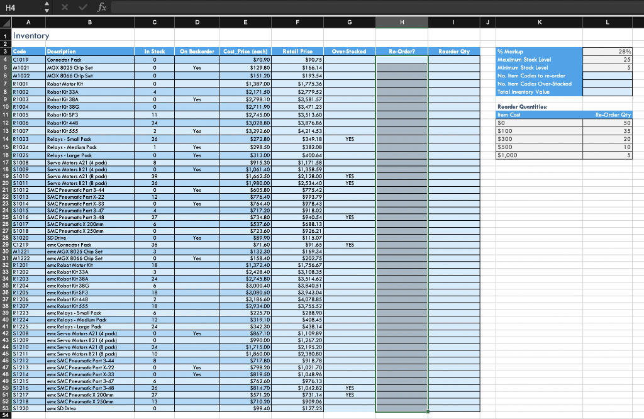Click the No. Item Codes to re-order value cell
The height and width of the screenshot is (419, 644).
[x=608, y=75]
